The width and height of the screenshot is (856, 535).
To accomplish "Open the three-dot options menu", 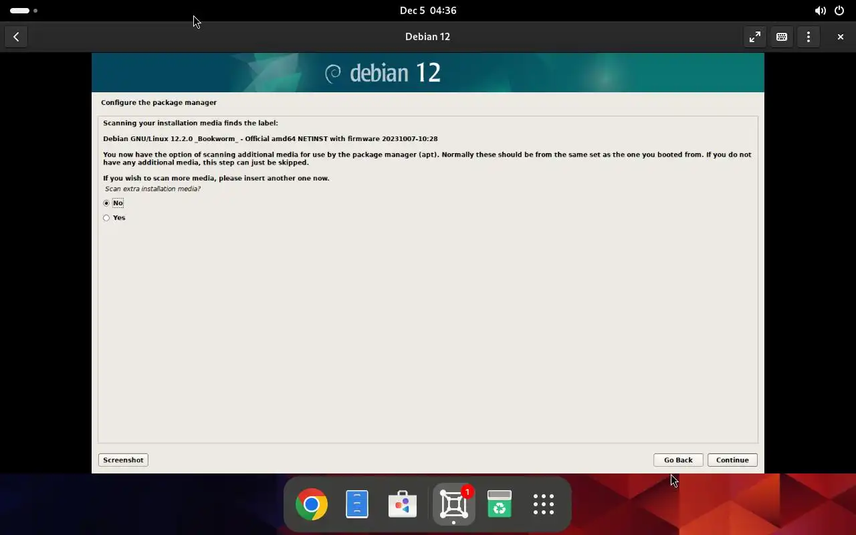I will [808, 37].
